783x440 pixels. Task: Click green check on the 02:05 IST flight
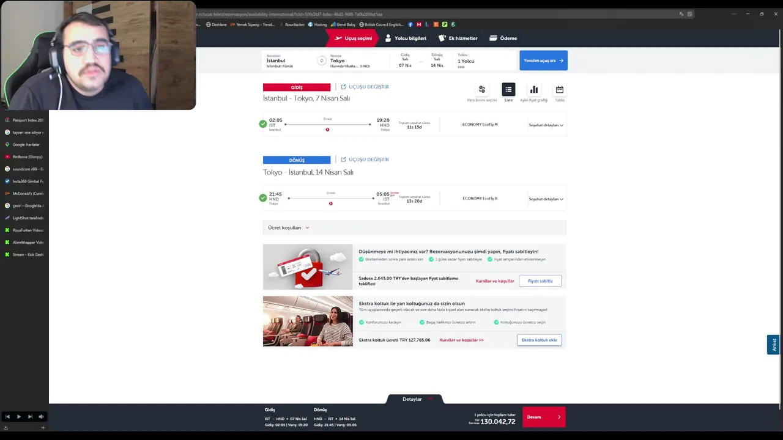(x=263, y=124)
